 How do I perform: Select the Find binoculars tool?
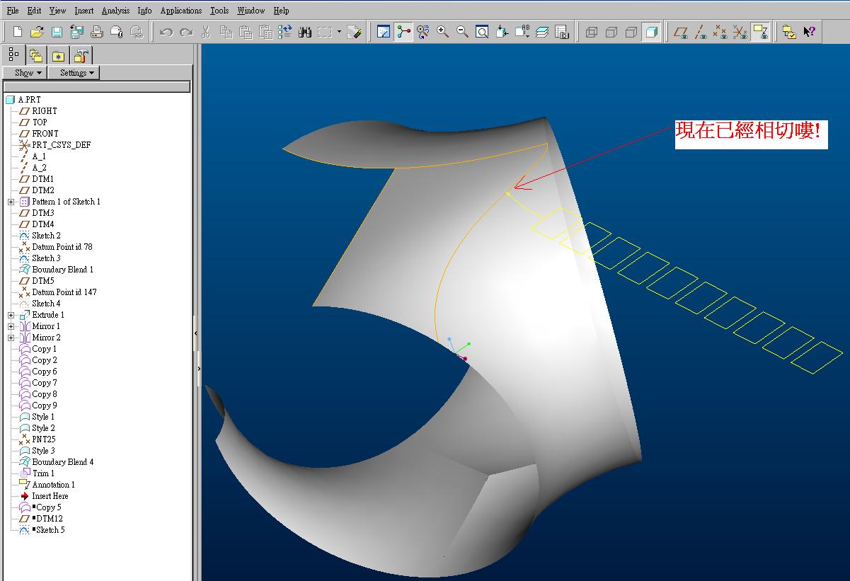[x=305, y=32]
